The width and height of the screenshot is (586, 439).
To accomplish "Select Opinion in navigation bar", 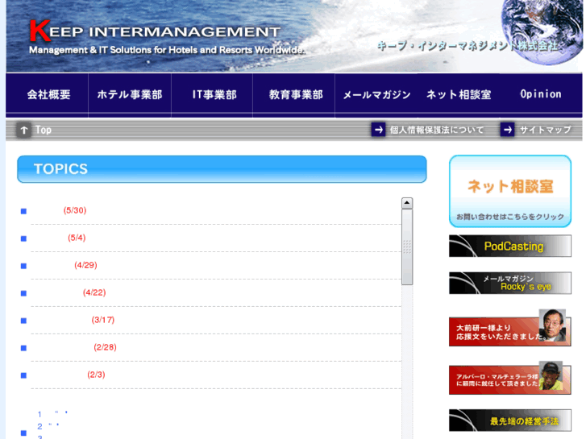I will click(541, 94).
